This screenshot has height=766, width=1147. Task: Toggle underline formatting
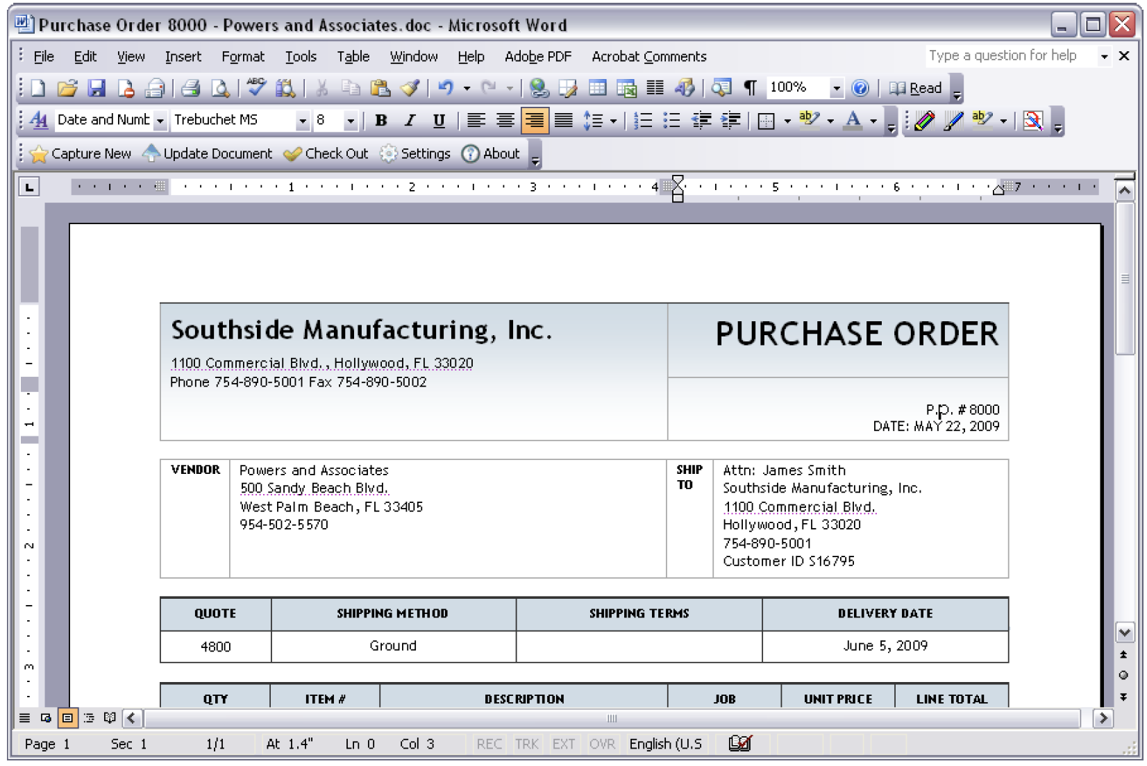coord(439,120)
